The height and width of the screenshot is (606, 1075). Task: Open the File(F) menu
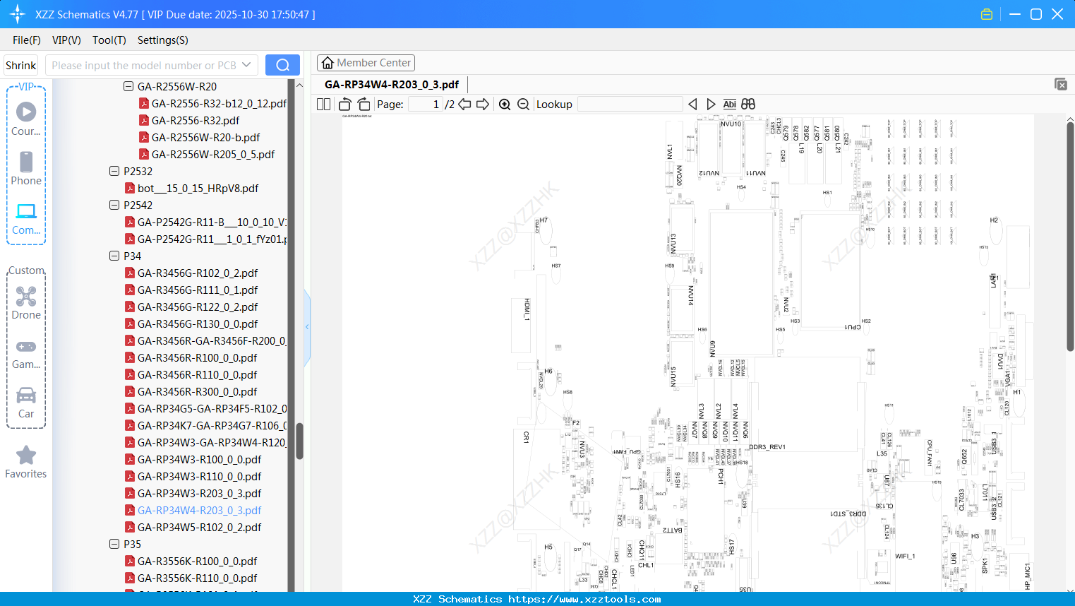pyautogui.click(x=27, y=40)
